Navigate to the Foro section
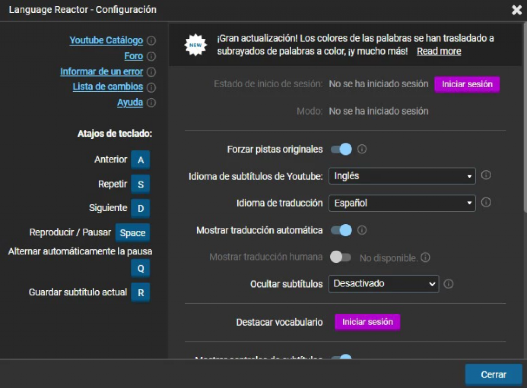The height and width of the screenshot is (388, 527). [x=133, y=56]
